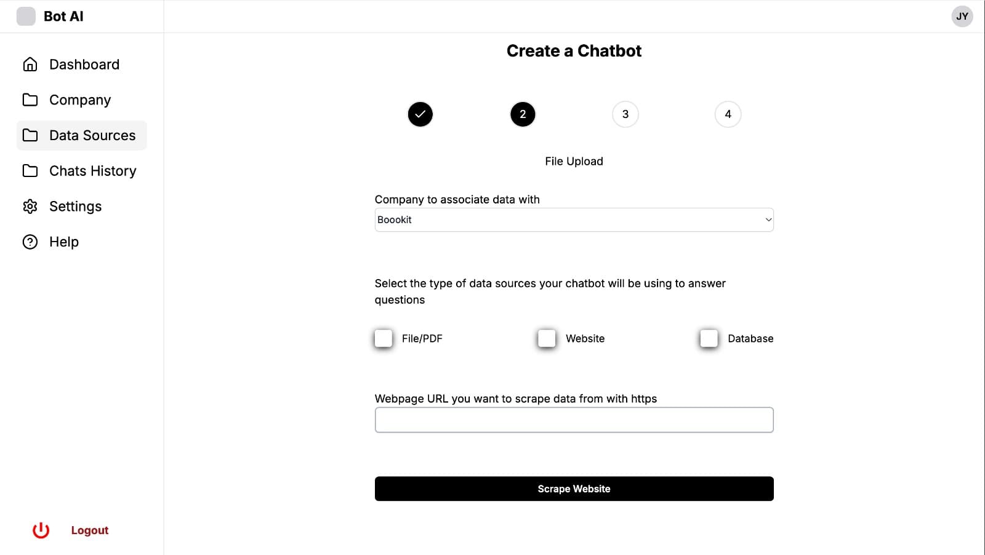Image resolution: width=985 pixels, height=555 pixels.
Task: Click the Help question mark icon
Action: (x=30, y=242)
